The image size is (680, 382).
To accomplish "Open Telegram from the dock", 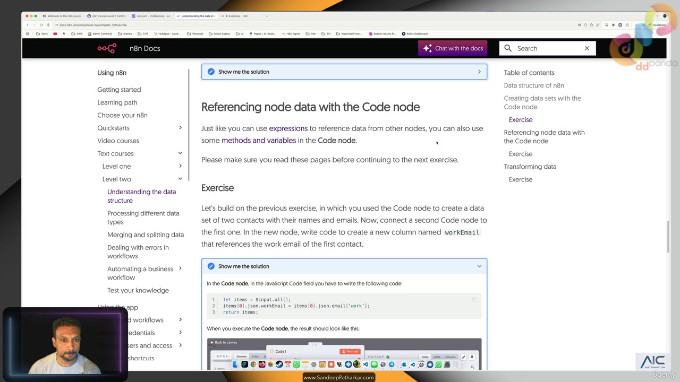I will (x=392, y=364).
